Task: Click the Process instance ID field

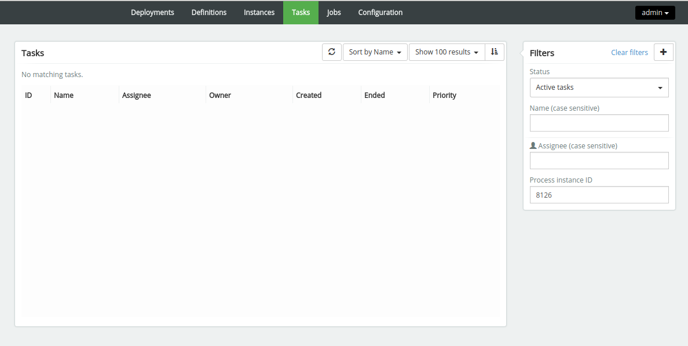Action: 599,195
